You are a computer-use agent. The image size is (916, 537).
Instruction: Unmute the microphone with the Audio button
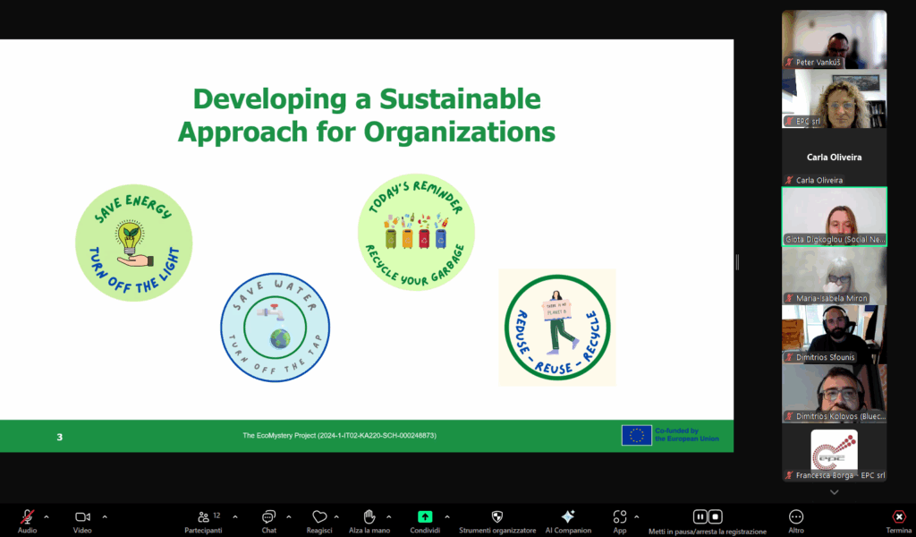(27, 517)
